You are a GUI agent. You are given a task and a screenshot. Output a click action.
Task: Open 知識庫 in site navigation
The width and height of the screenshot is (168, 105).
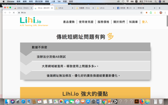133,22
